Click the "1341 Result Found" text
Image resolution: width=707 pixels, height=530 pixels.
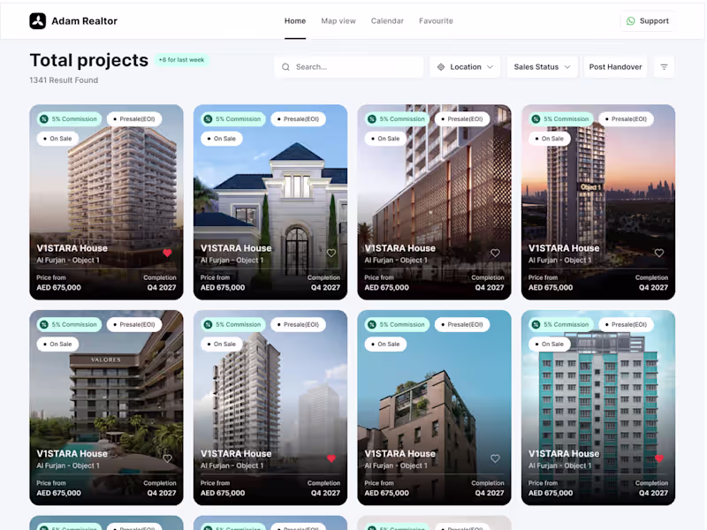tap(64, 79)
